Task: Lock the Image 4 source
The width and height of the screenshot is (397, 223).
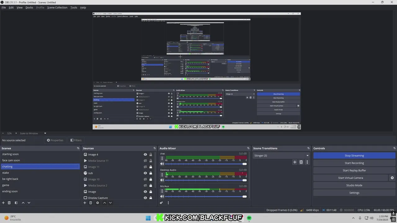Action: 151,155
